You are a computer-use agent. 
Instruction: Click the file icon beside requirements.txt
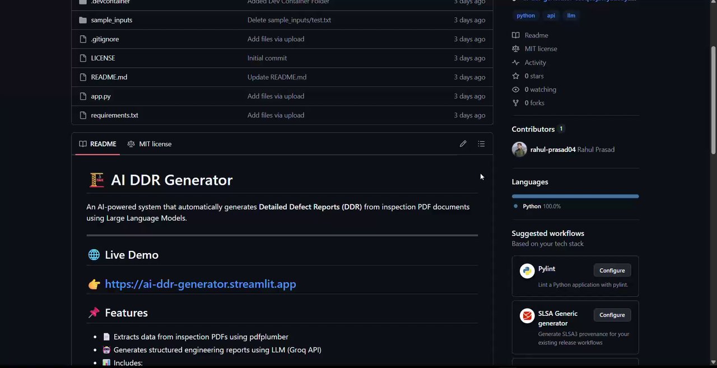click(x=83, y=115)
